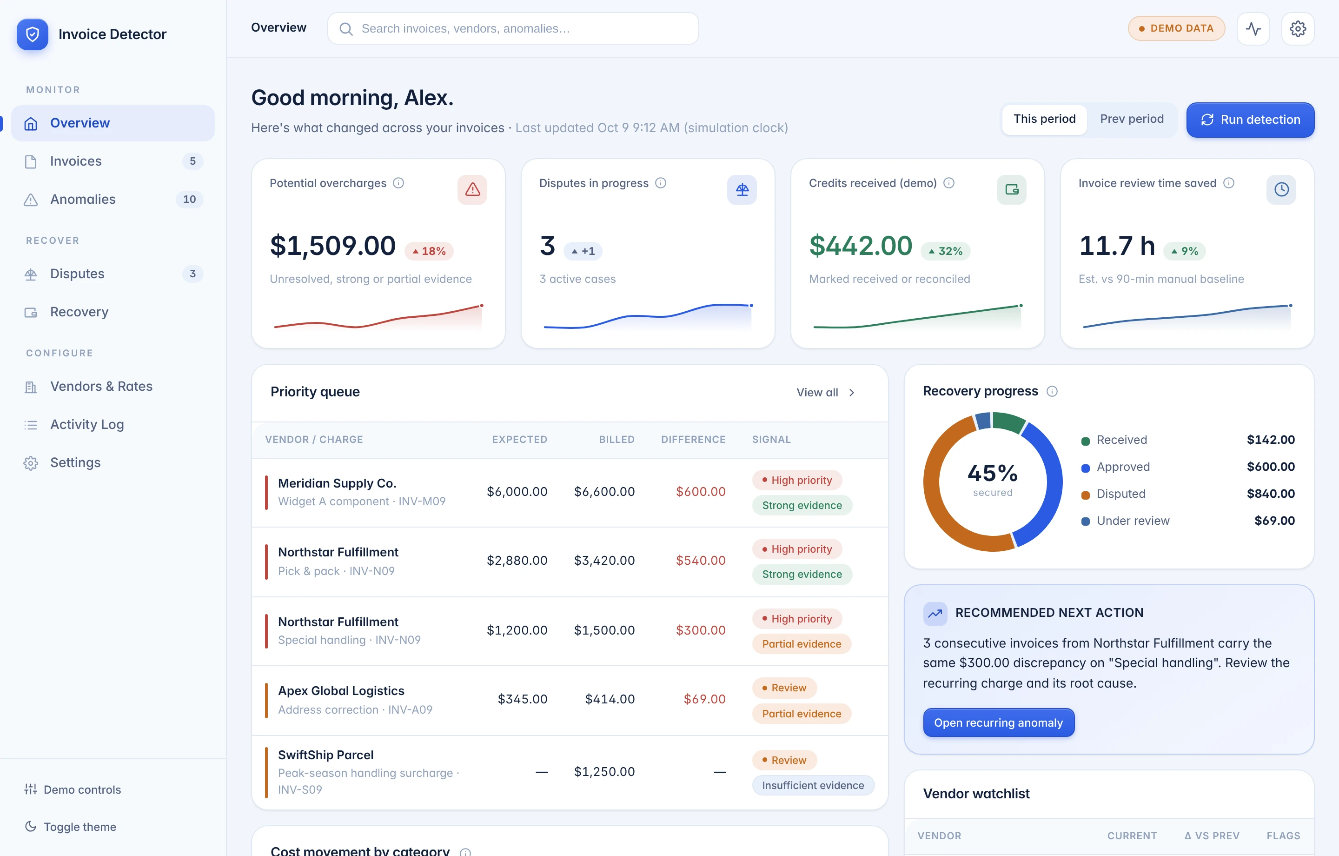Open Invoices in the sidebar

113,161
